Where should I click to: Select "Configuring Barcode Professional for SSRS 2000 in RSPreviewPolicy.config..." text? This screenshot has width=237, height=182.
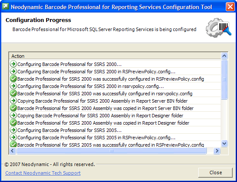96,72
